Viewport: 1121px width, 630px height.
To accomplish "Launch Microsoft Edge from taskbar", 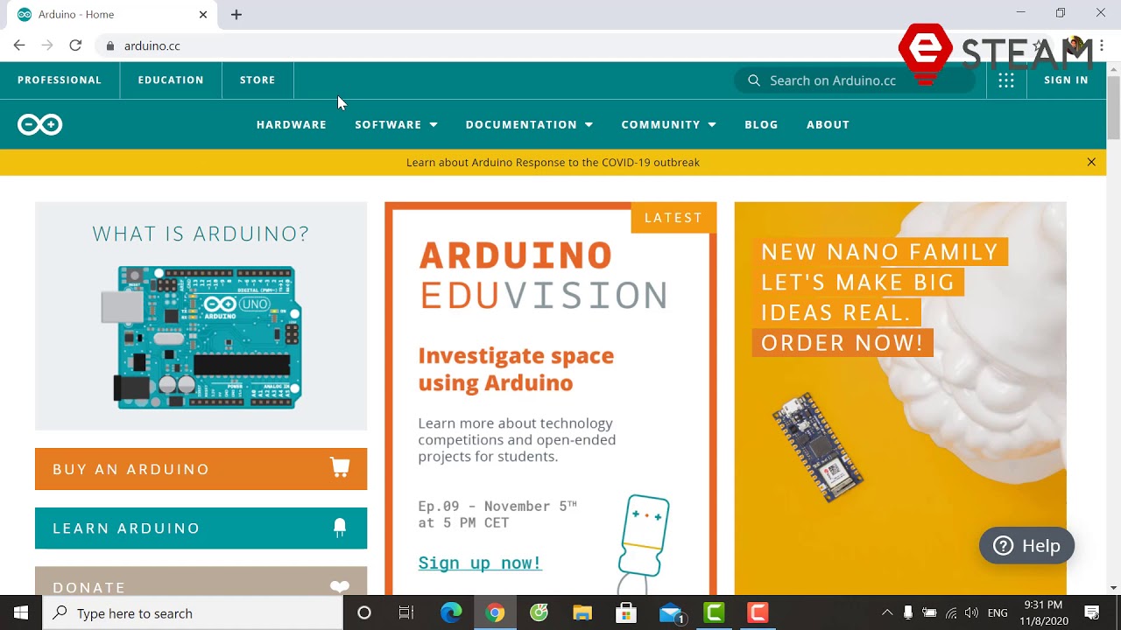I will click(x=451, y=612).
